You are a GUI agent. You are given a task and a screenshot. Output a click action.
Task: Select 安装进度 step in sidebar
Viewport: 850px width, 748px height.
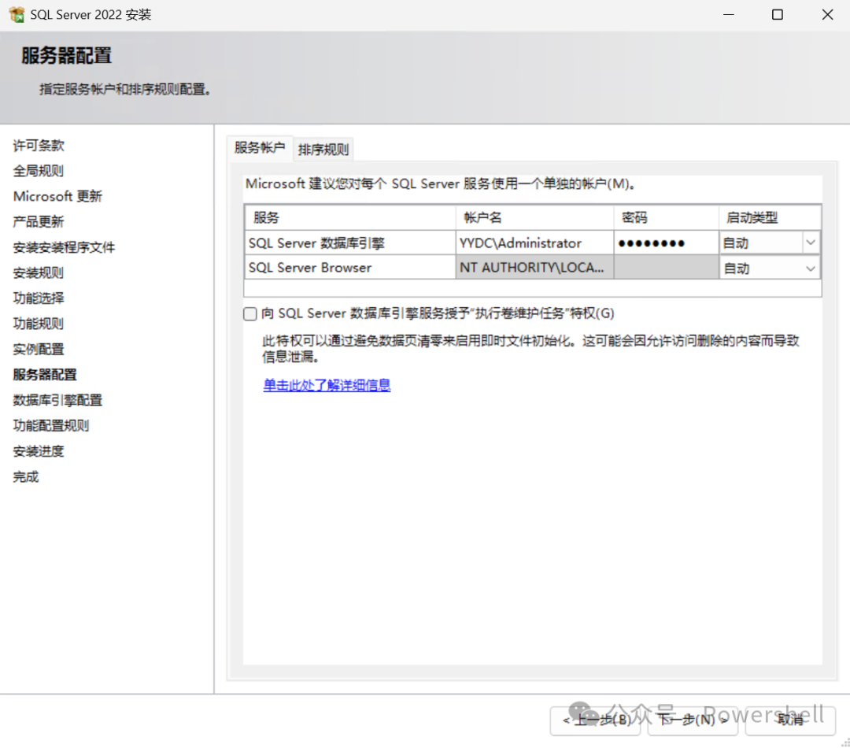point(39,450)
